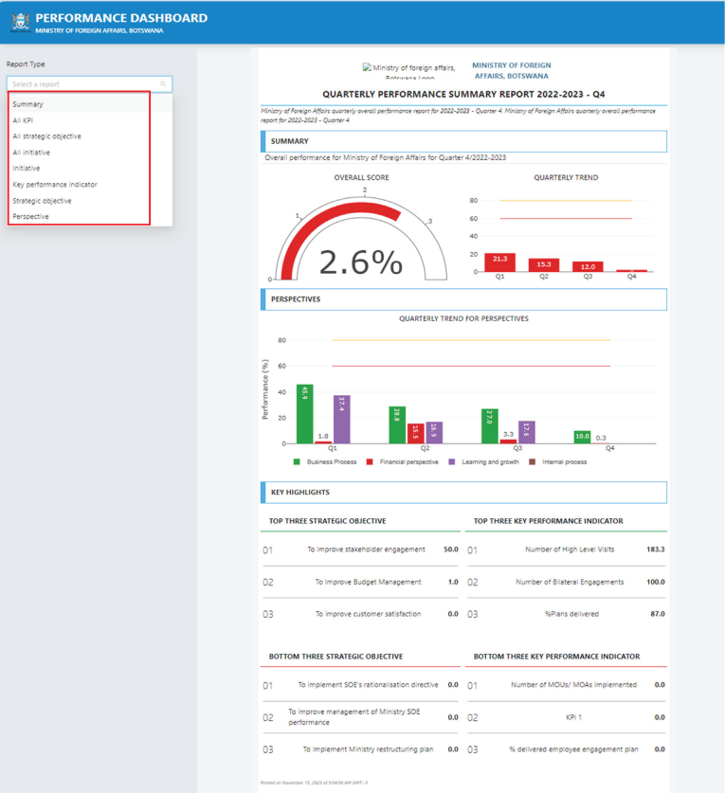Click '%Plans delivered' KPI row
This screenshot has height=793, width=725.
[x=566, y=614]
